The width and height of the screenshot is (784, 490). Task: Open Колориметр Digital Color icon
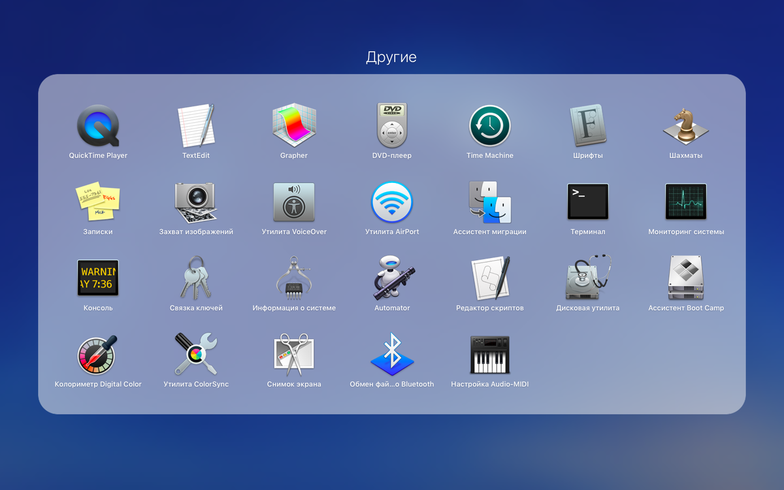coord(96,355)
